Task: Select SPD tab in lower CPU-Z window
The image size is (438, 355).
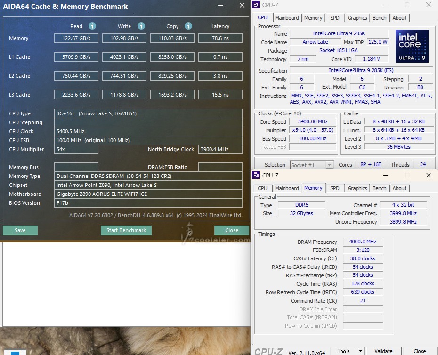Action: tap(335, 188)
